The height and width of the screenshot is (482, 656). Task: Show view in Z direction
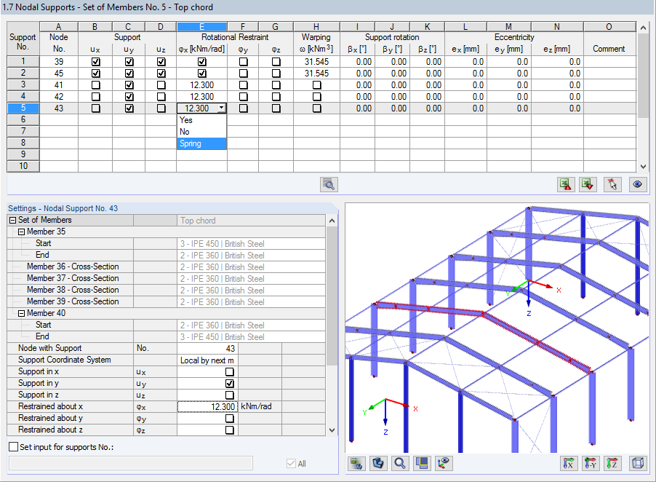tap(612, 463)
